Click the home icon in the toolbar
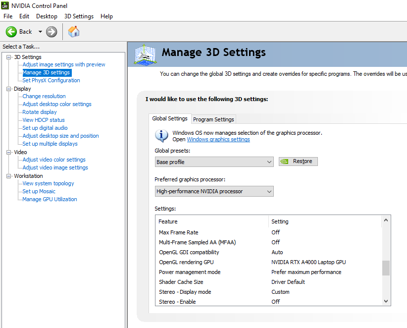Viewport: 407px width, 328px height. tap(73, 31)
